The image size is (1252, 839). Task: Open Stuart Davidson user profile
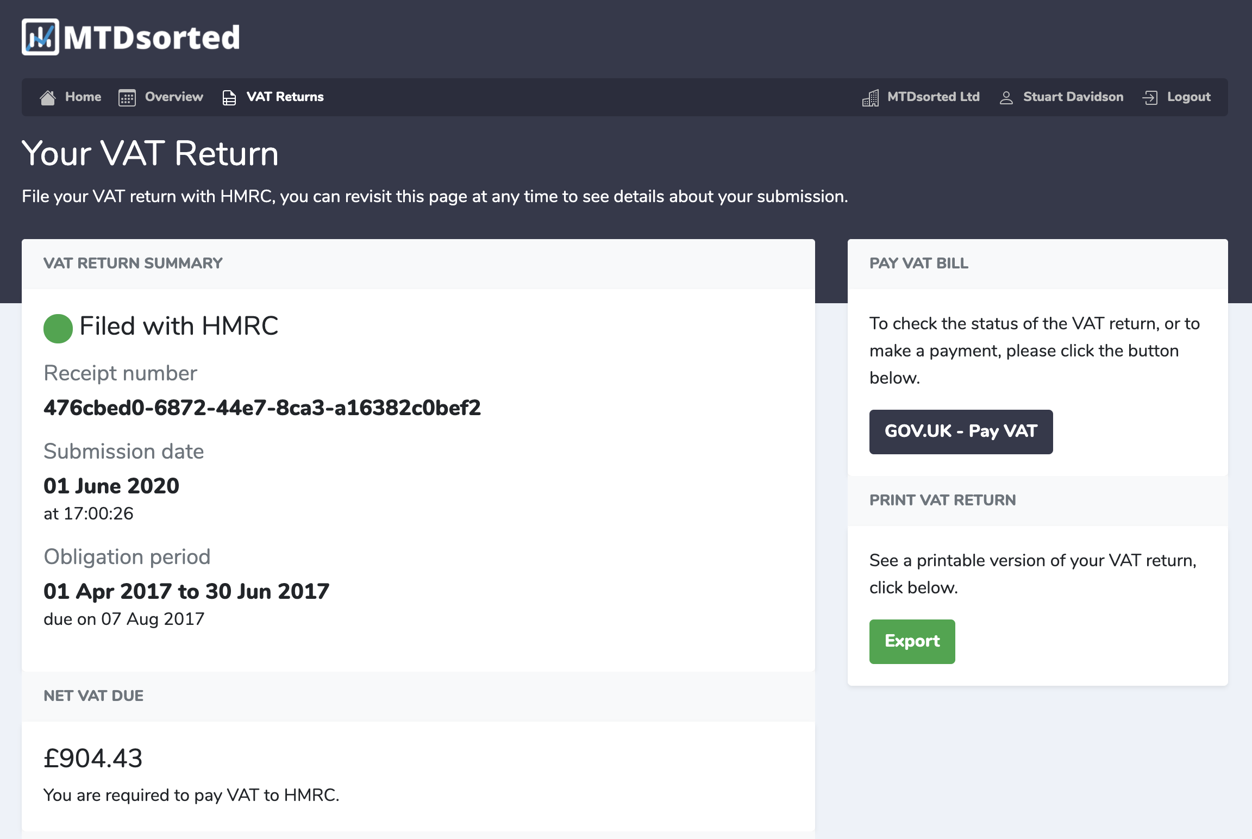point(1073,97)
